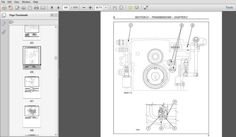Open the Attachments paperclip panel
The height and width of the screenshot is (137, 236).
pyautogui.click(x=4, y=32)
